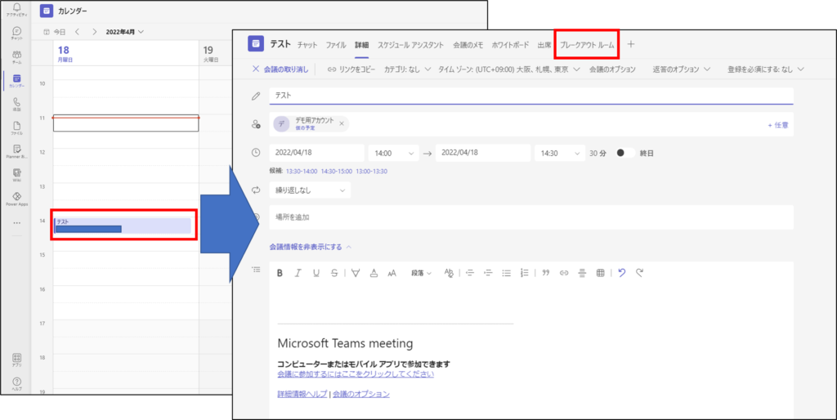
Task: Click the undo arrow in the editor toolbar
Action: point(622,273)
